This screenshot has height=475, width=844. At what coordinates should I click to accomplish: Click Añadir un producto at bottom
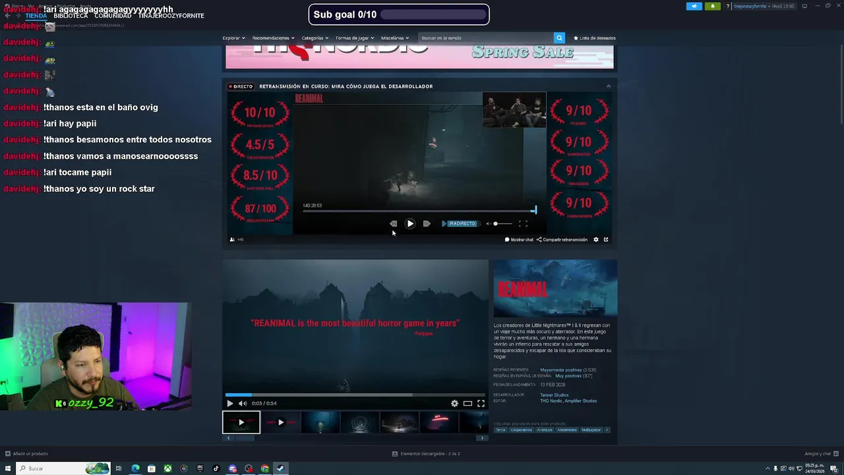point(27,454)
